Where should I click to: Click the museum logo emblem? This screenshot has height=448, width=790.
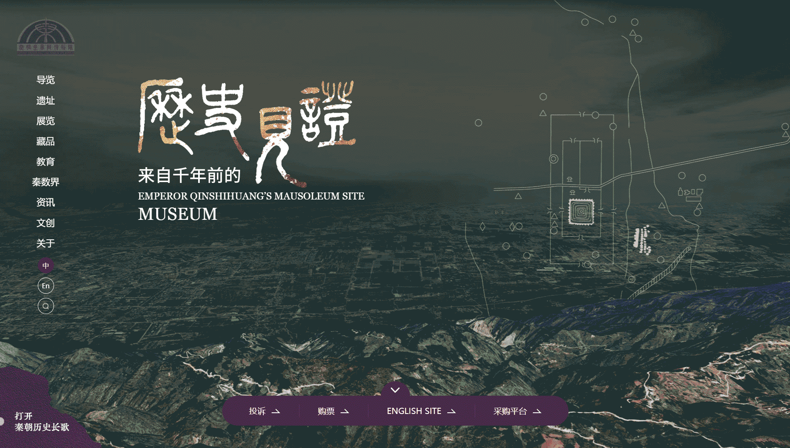(46, 37)
